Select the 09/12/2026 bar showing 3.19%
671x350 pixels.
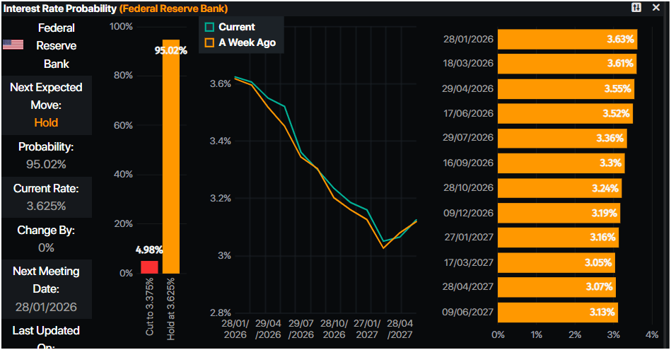(558, 213)
